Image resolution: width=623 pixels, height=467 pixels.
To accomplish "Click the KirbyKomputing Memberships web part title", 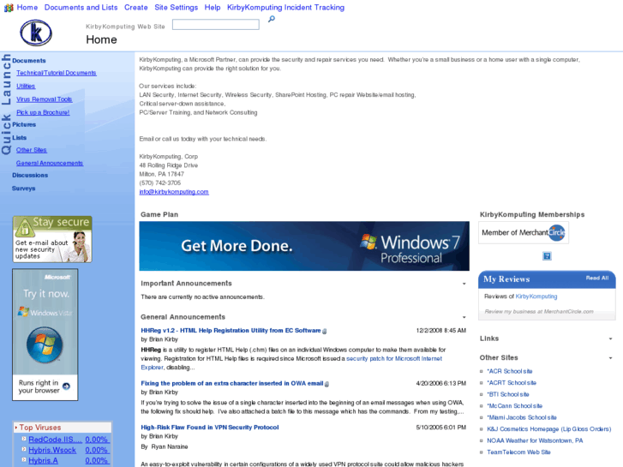I will tap(532, 214).
